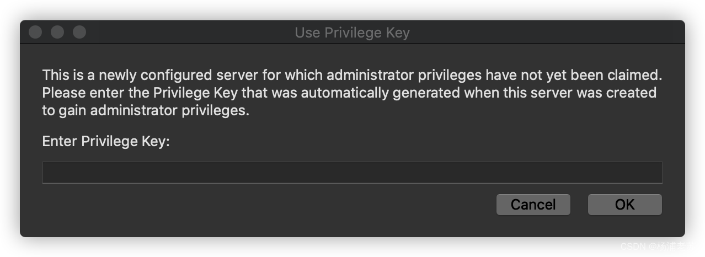Click the "Please enter the Privilege Key" sentence line
This screenshot has height=257, width=705.
pyautogui.click(x=349, y=92)
